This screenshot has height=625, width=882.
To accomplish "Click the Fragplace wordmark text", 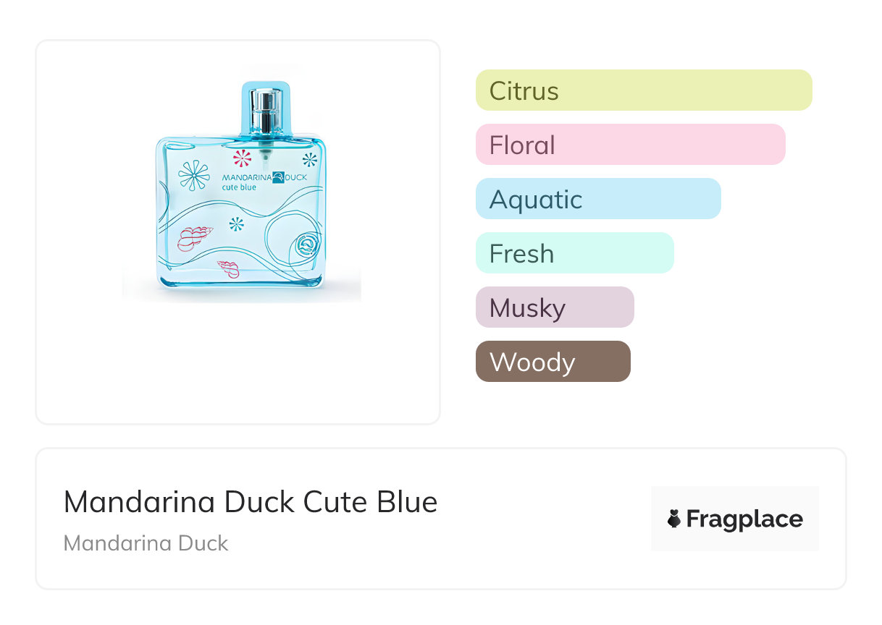I will [x=744, y=519].
